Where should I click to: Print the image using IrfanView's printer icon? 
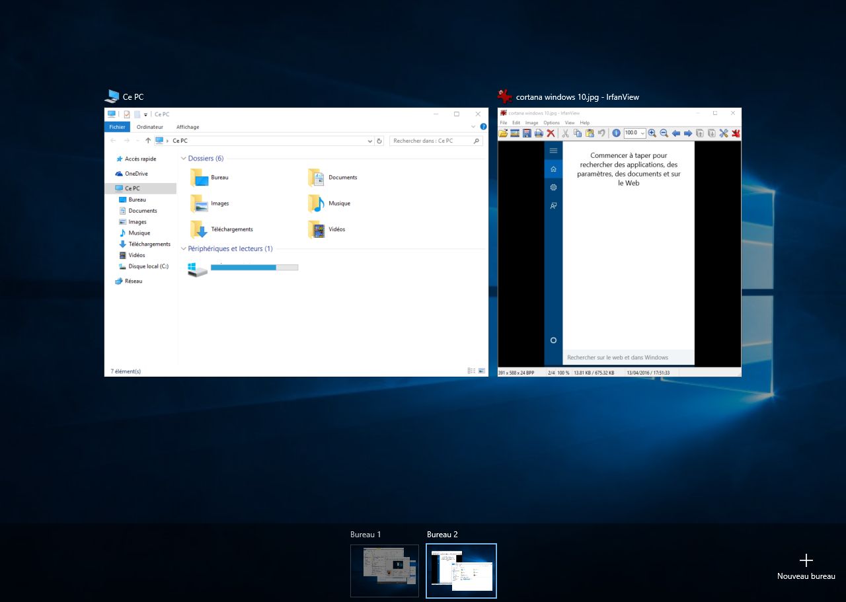tap(537, 133)
